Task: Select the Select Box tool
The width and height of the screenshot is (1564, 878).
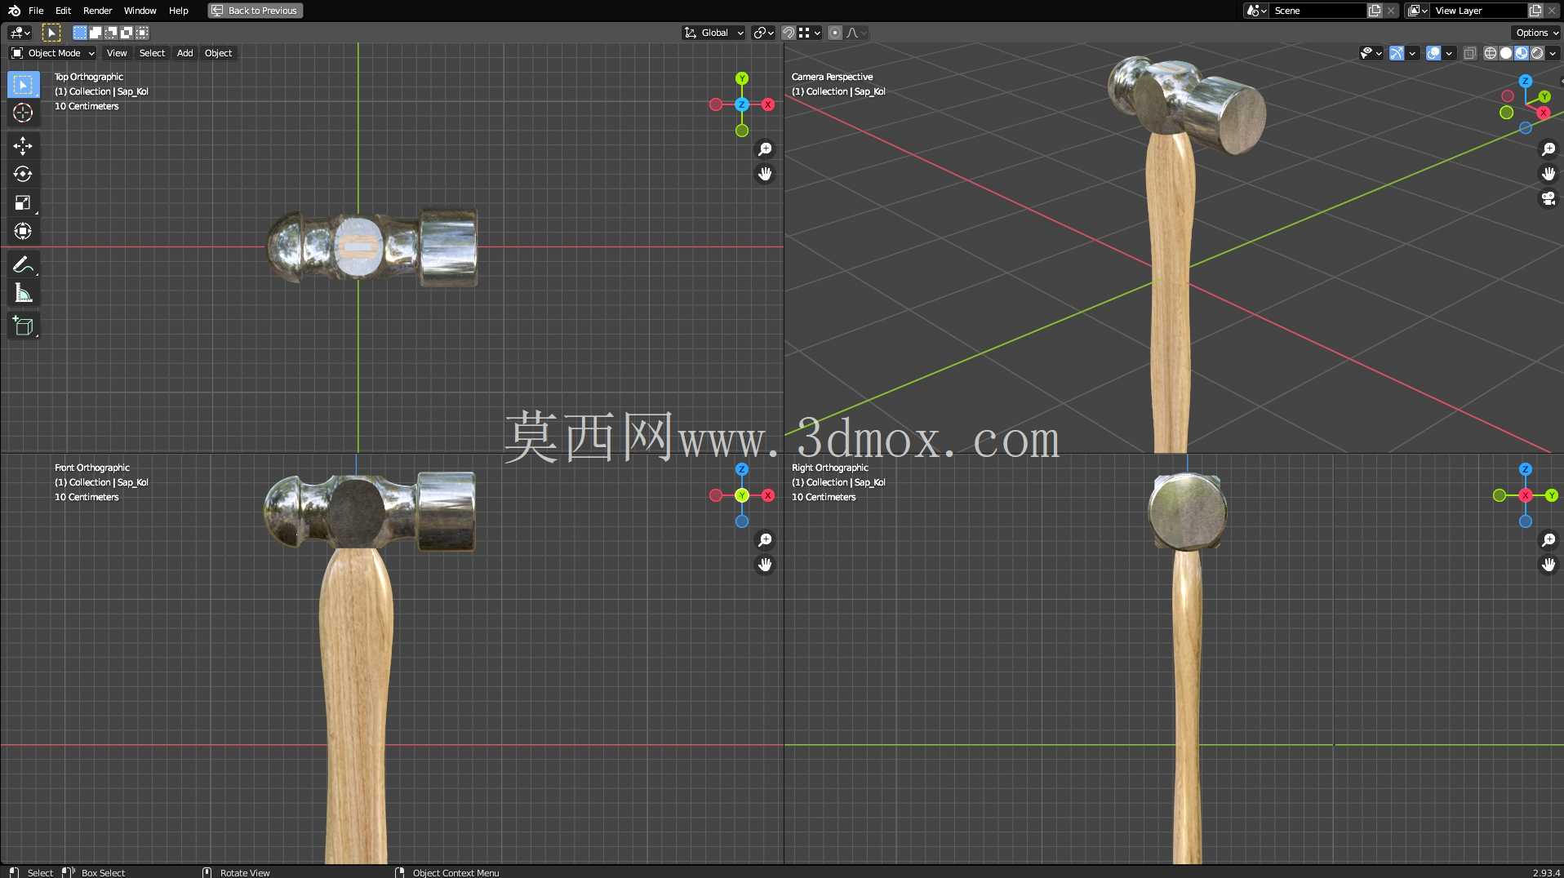Action: [23, 85]
